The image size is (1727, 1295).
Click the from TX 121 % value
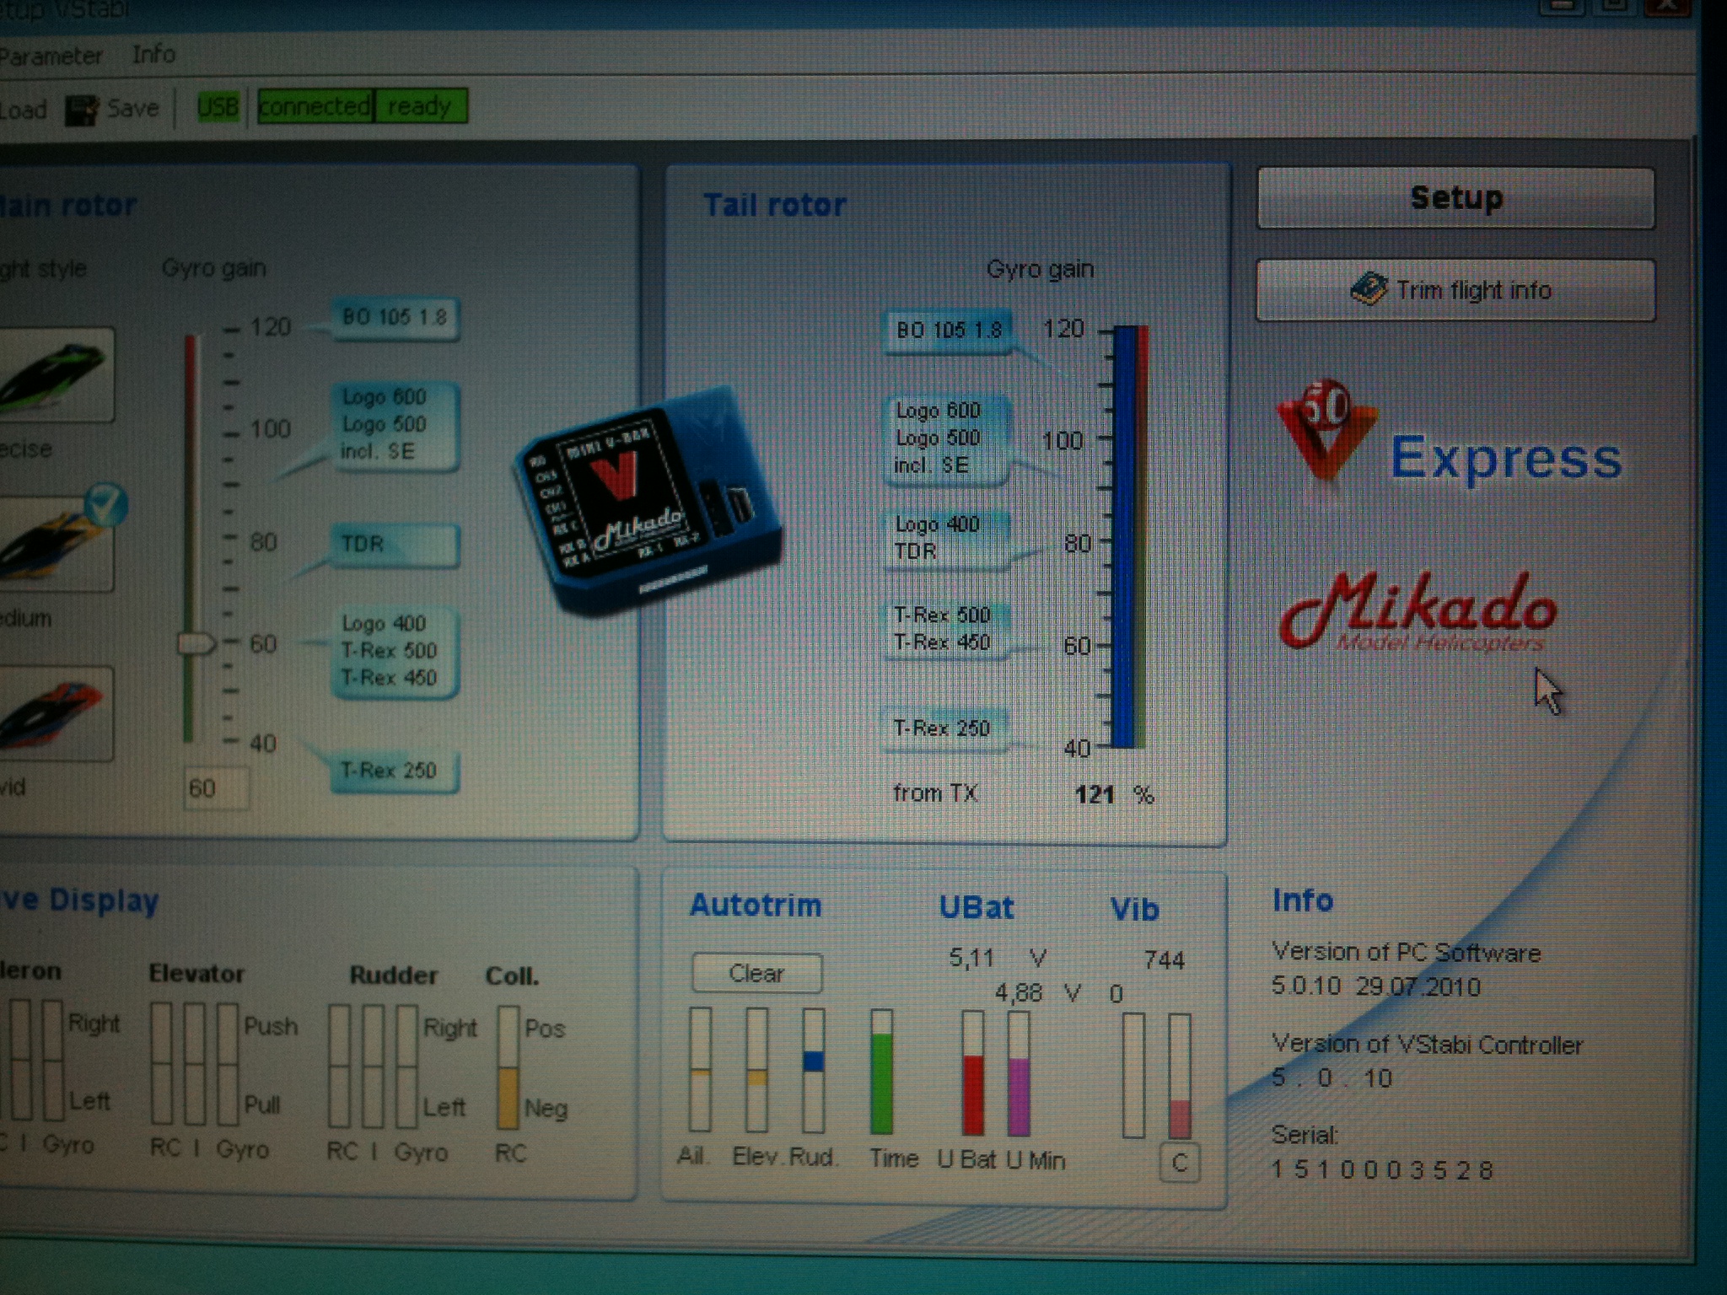pyautogui.click(x=1113, y=795)
